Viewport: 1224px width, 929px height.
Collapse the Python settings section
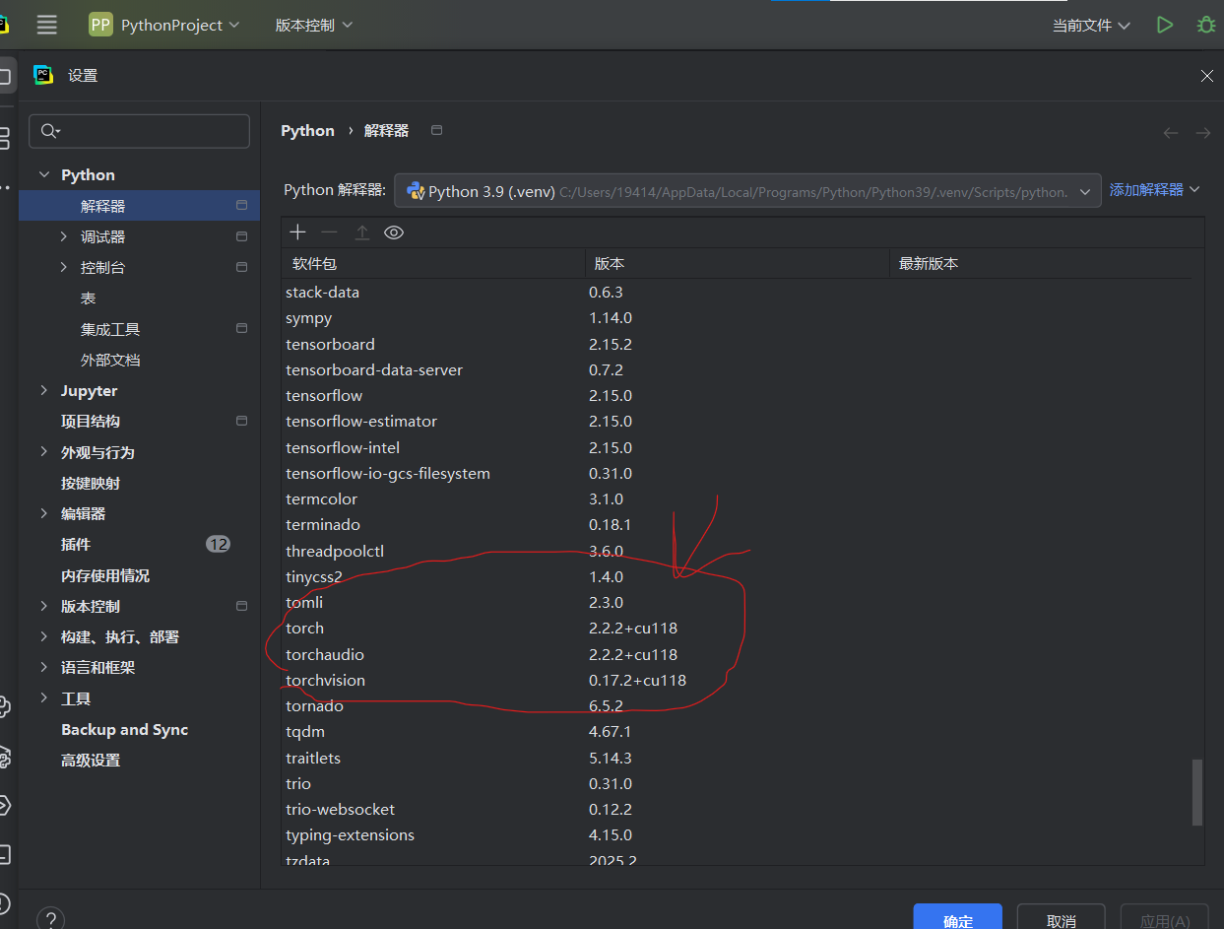pos(43,174)
